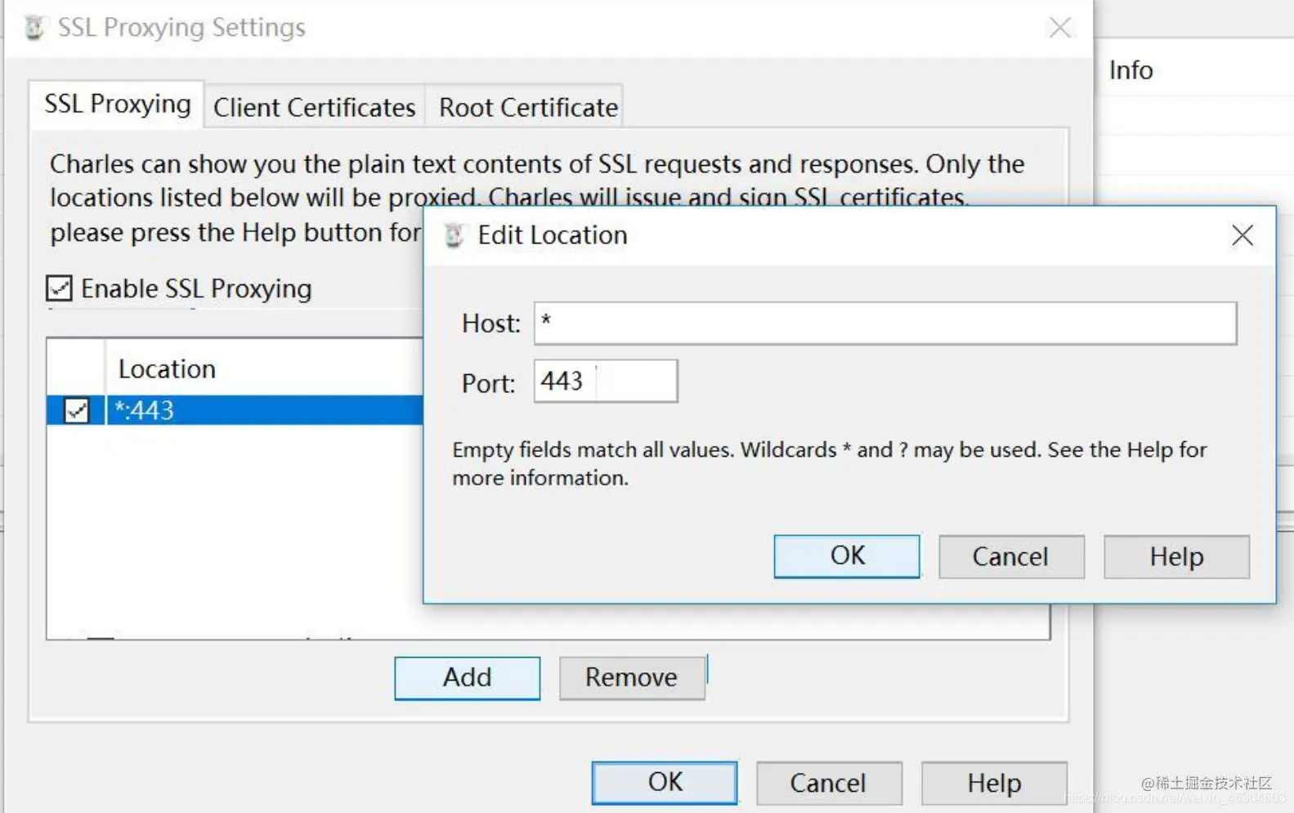
Task: Switch to the SSL Proxying tab
Action: pos(117,105)
